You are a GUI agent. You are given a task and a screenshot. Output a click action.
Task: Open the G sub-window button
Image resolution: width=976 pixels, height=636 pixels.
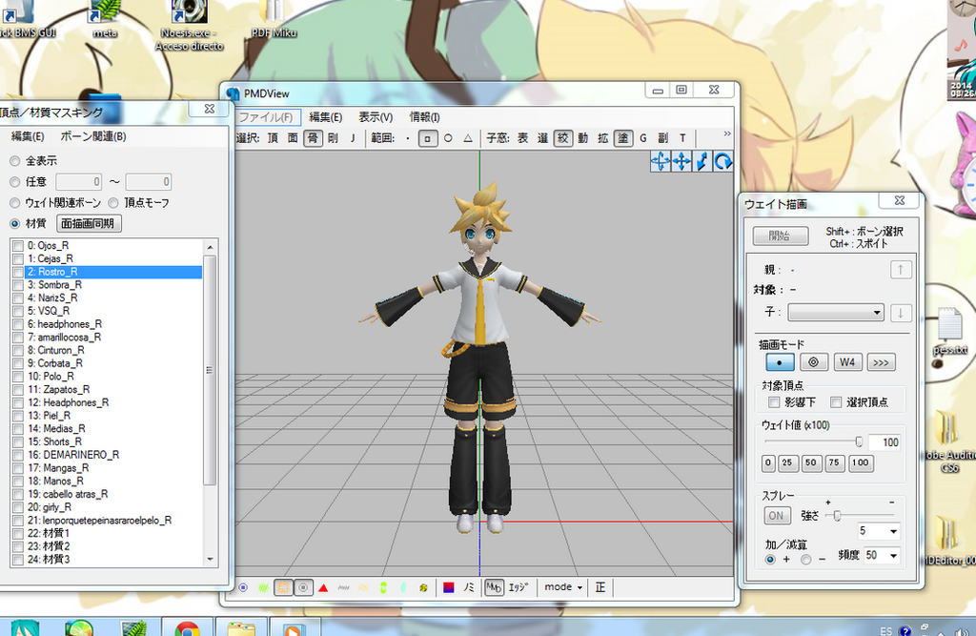[x=643, y=138]
